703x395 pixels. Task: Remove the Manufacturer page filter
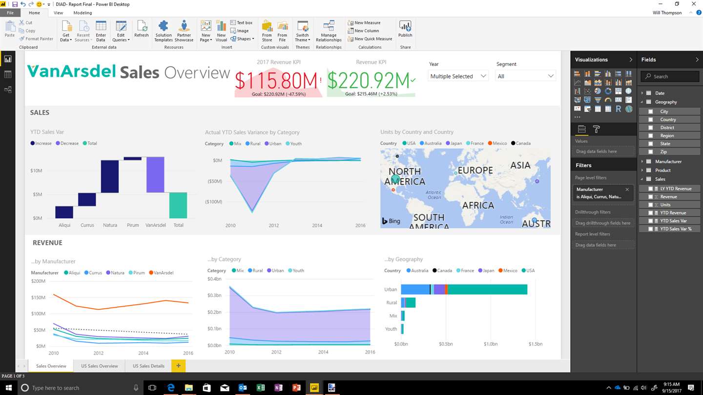[x=627, y=189]
